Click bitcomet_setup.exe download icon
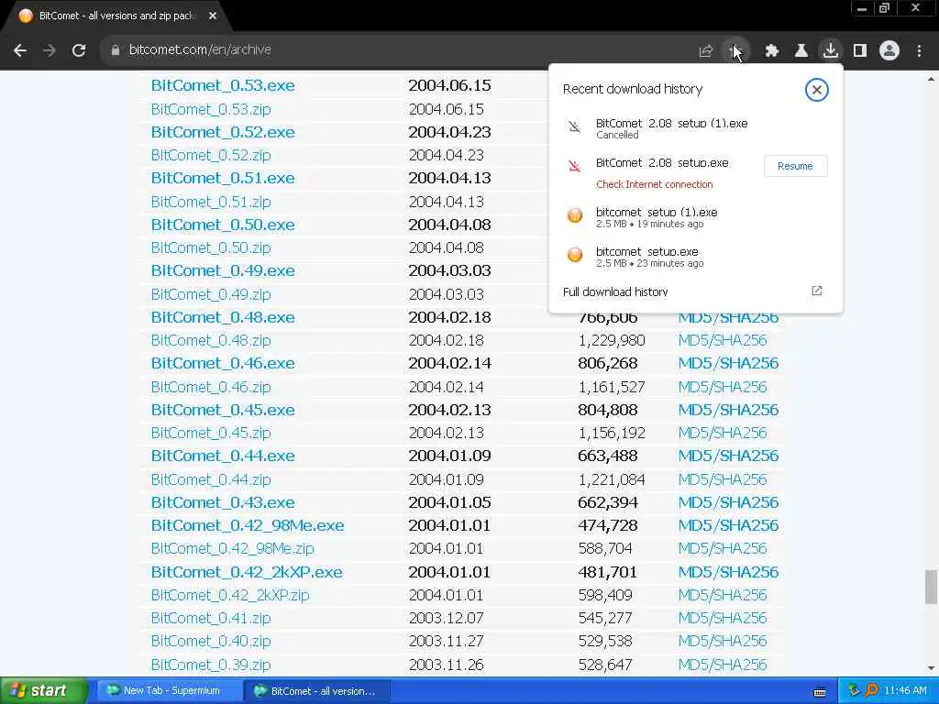 coord(575,255)
